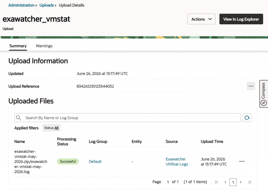Click the Uploaded Files heading
The height and width of the screenshot is (191, 268).
coord(31,101)
